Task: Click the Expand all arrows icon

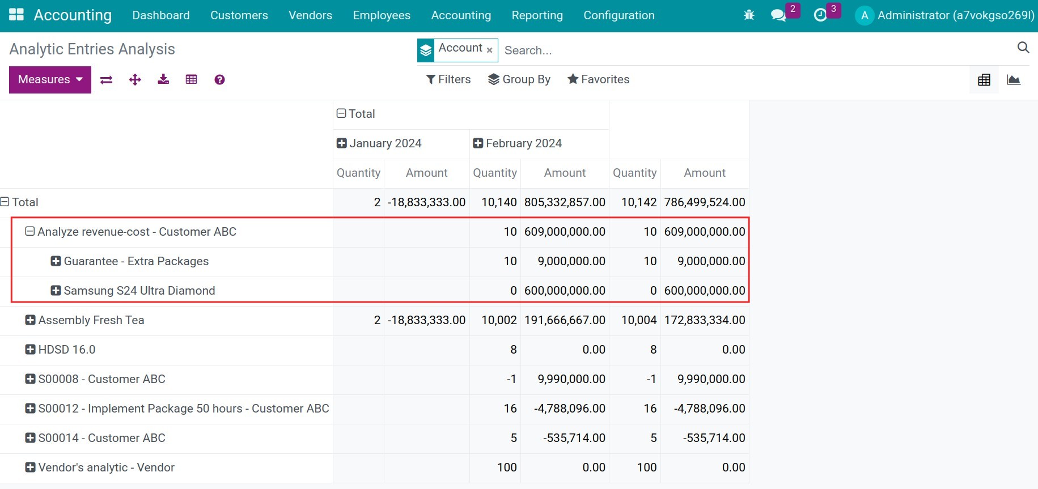Action: pyautogui.click(x=135, y=80)
